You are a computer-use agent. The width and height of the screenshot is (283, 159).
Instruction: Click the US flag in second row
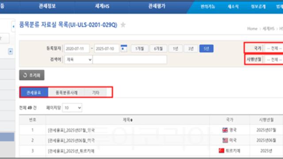(x=225, y=140)
